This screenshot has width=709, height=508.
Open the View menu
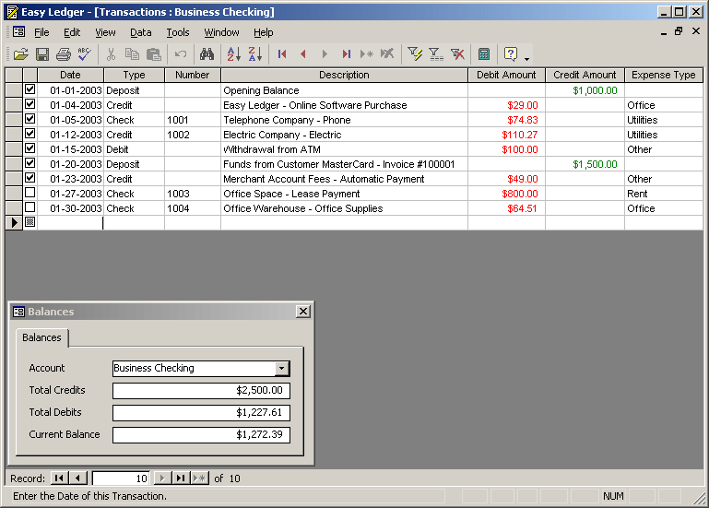[105, 32]
